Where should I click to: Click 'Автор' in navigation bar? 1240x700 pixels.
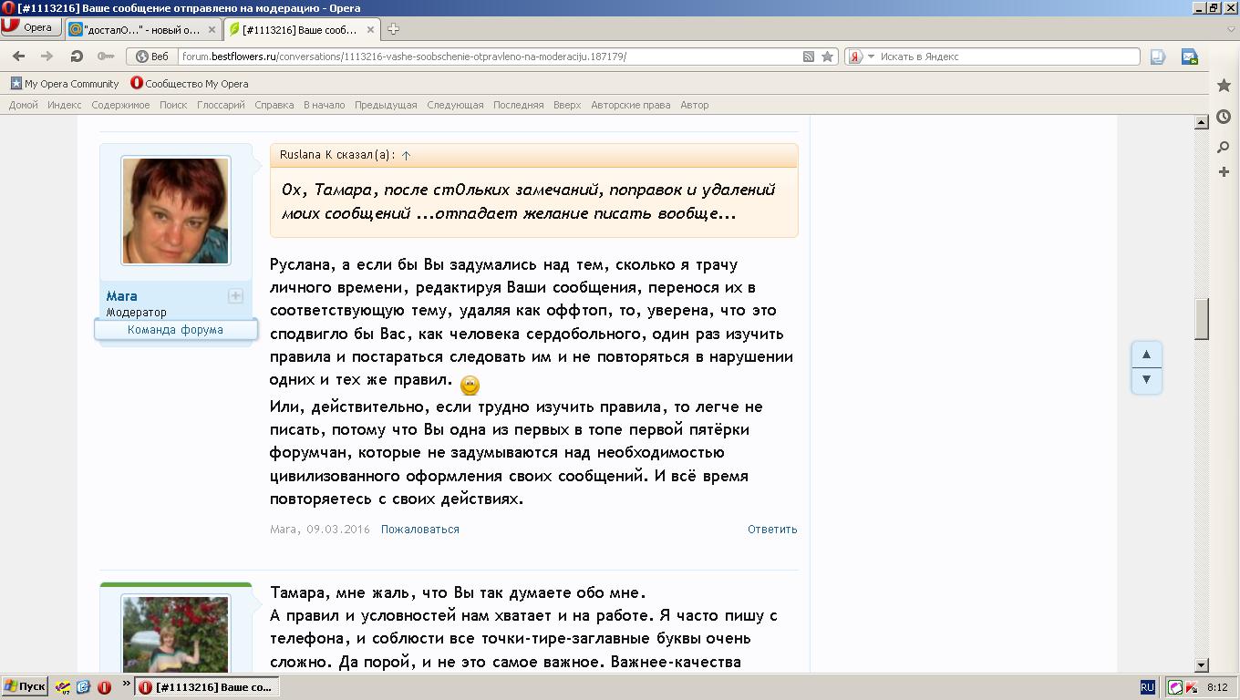pyautogui.click(x=695, y=105)
